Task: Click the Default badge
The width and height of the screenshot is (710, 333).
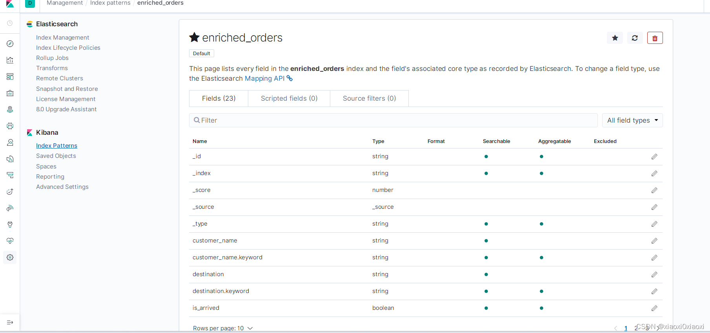Action: (202, 53)
